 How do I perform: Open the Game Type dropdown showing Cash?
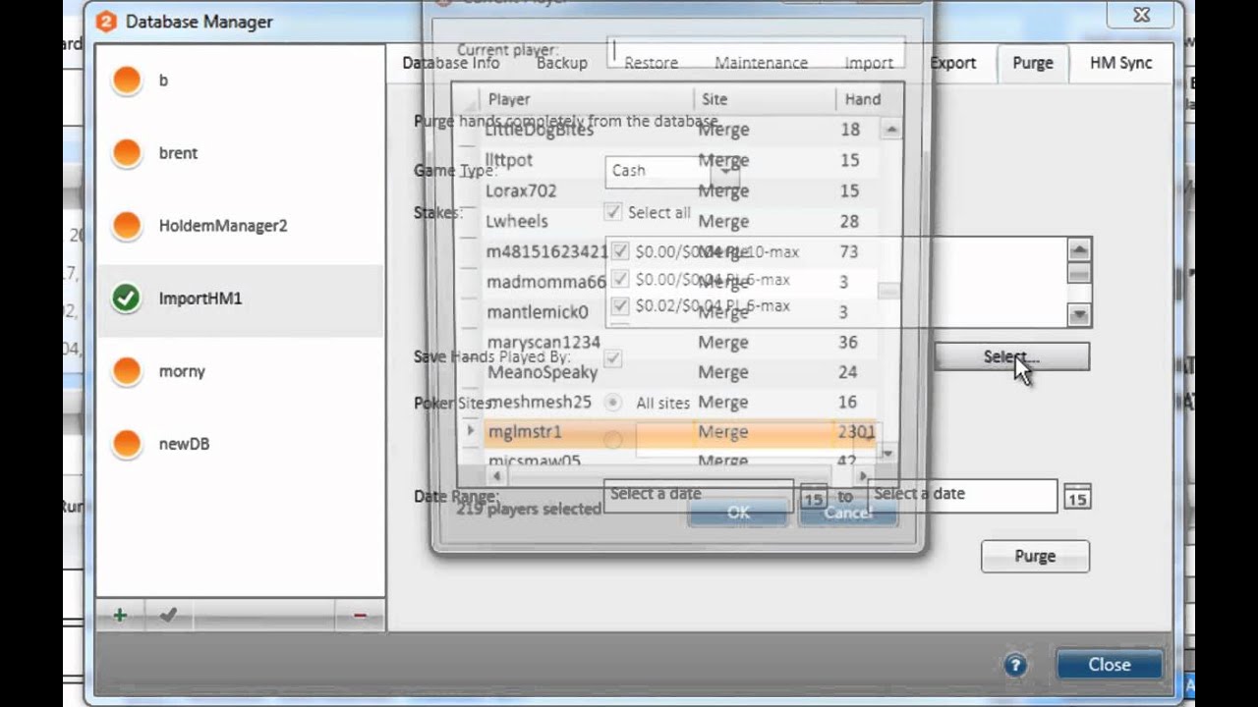pyautogui.click(x=672, y=171)
